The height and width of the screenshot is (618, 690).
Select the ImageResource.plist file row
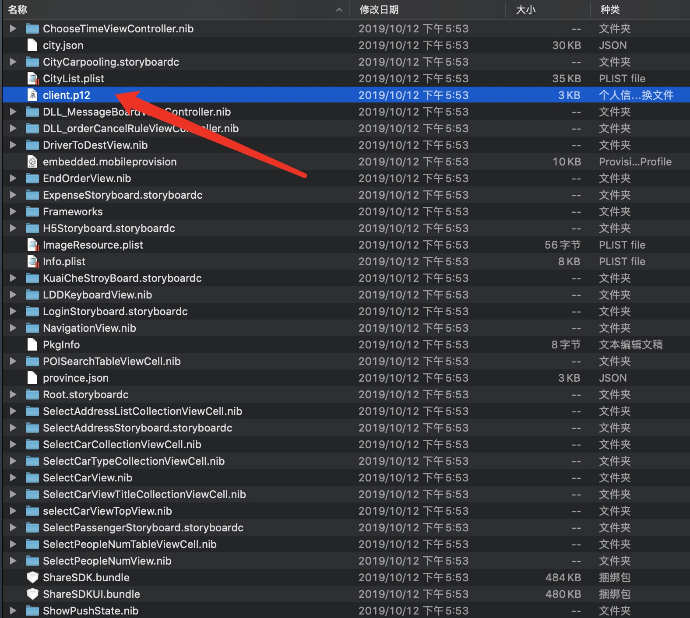point(346,245)
